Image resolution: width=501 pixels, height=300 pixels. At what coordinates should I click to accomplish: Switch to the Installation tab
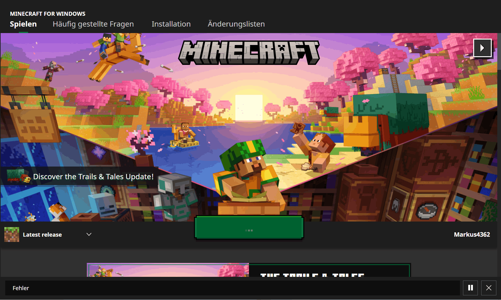coord(171,24)
